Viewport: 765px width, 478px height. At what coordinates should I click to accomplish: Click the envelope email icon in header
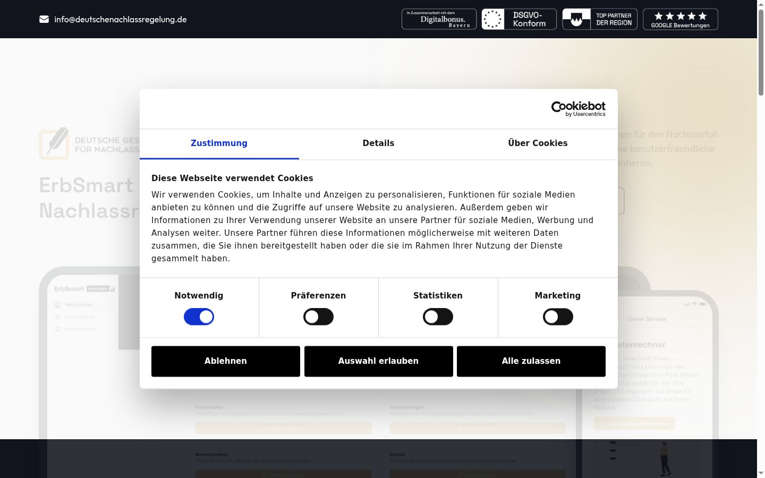(44, 19)
